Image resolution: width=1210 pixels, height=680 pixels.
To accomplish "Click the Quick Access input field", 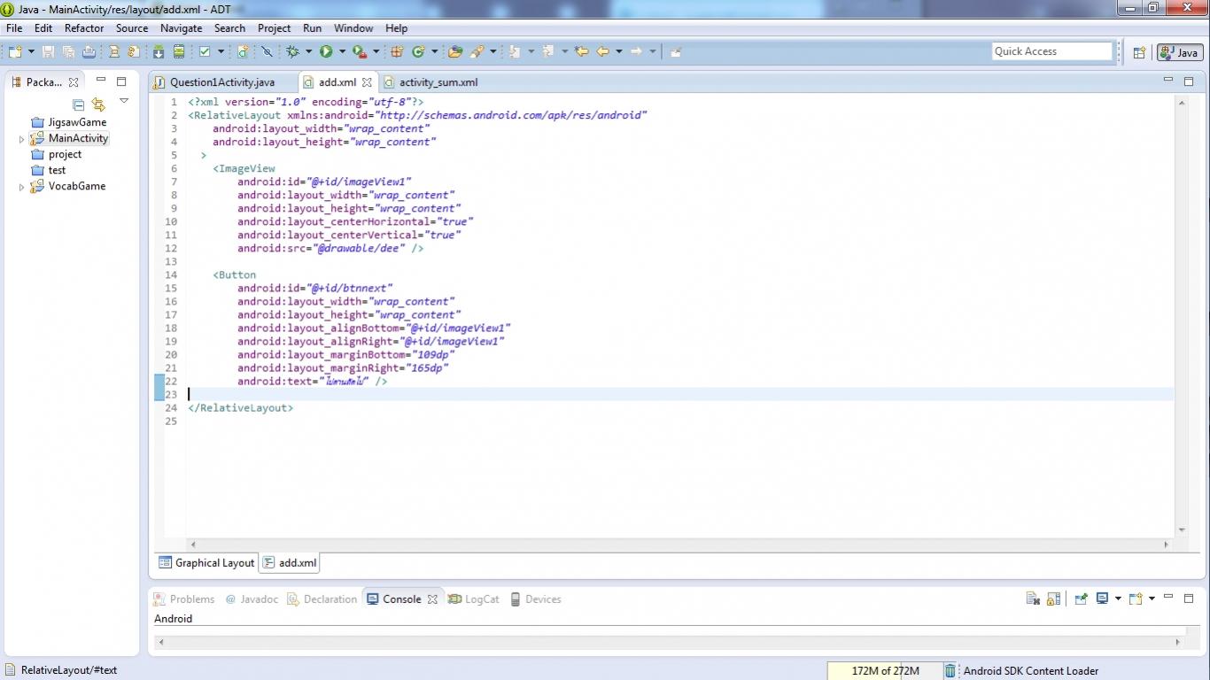I will coord(1052,51).
